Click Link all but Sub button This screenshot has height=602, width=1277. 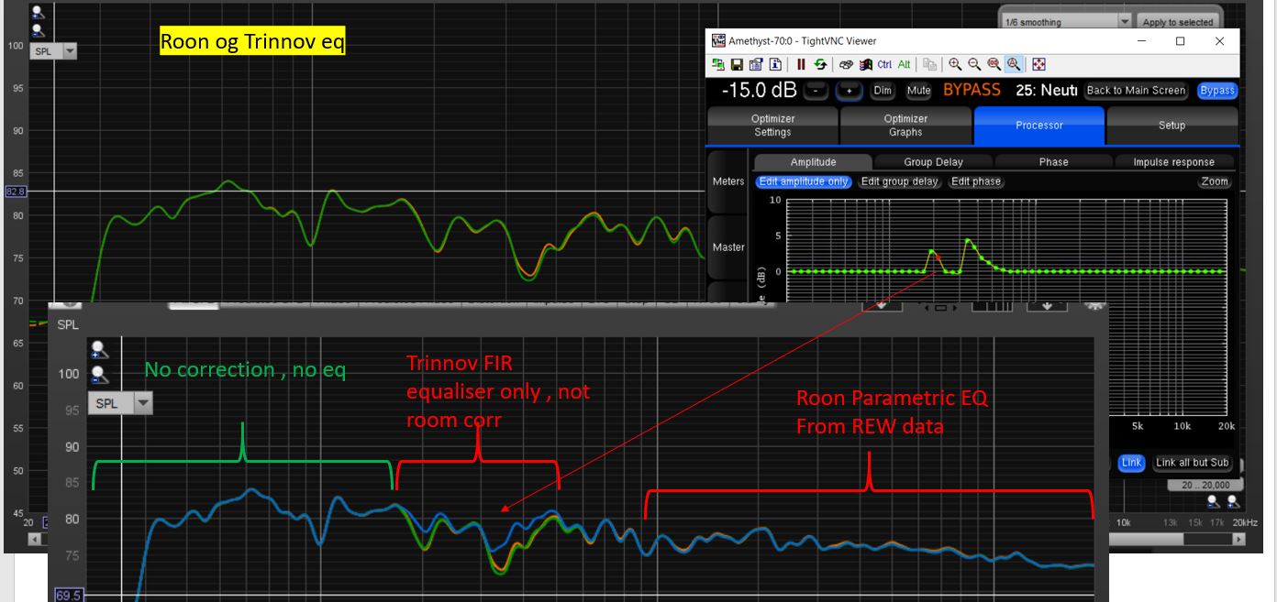click(x=1192, y=463)
